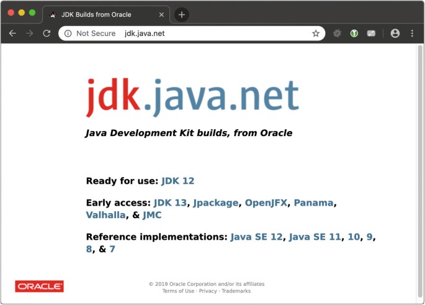Bookmark this page with the star icon
Viewport: 425px width, 305px height.
tap(316, 34)
